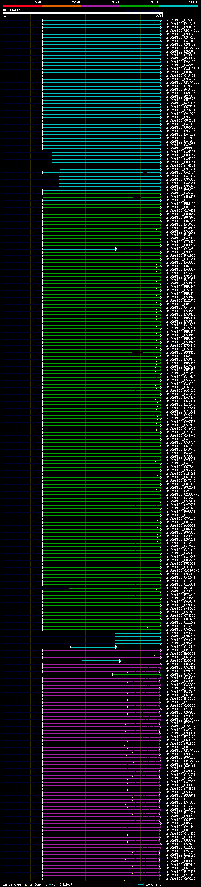201x887 pixels.
Task: Select hit label UniRef100_A1KA19
Action: tap(180, 709)
